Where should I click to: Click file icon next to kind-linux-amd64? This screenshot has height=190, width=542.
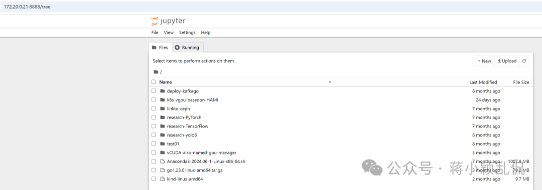point(163,179)
